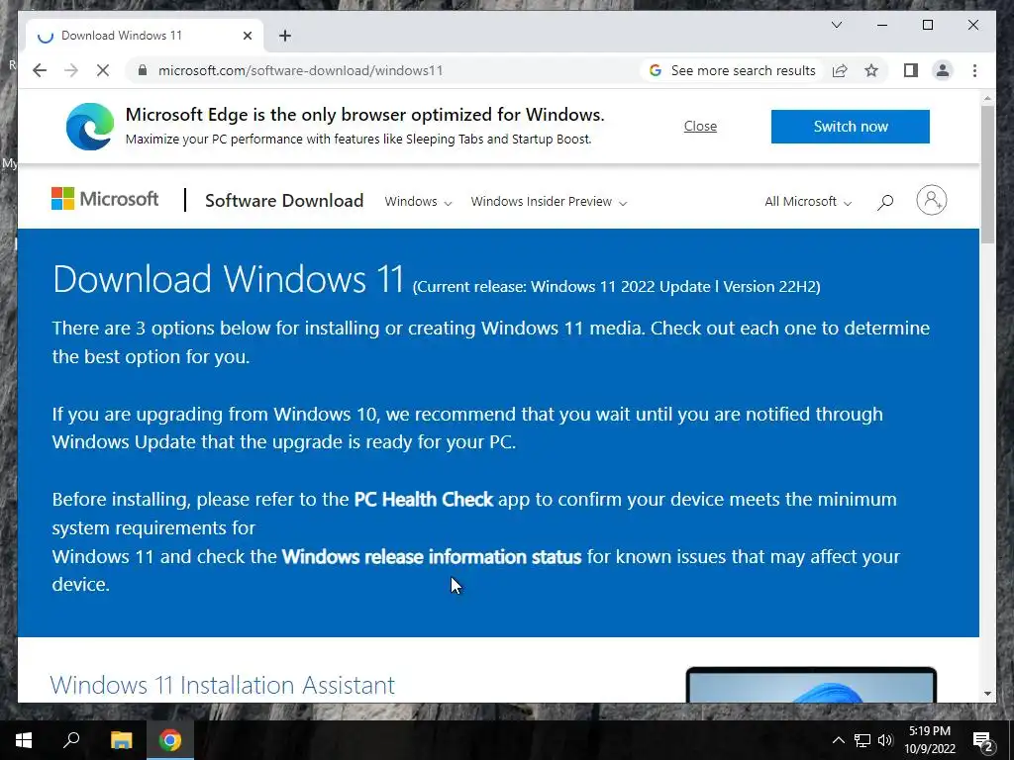Close the Edge promotion banner
Viewport: 1014px width, 760px height.
700,126
